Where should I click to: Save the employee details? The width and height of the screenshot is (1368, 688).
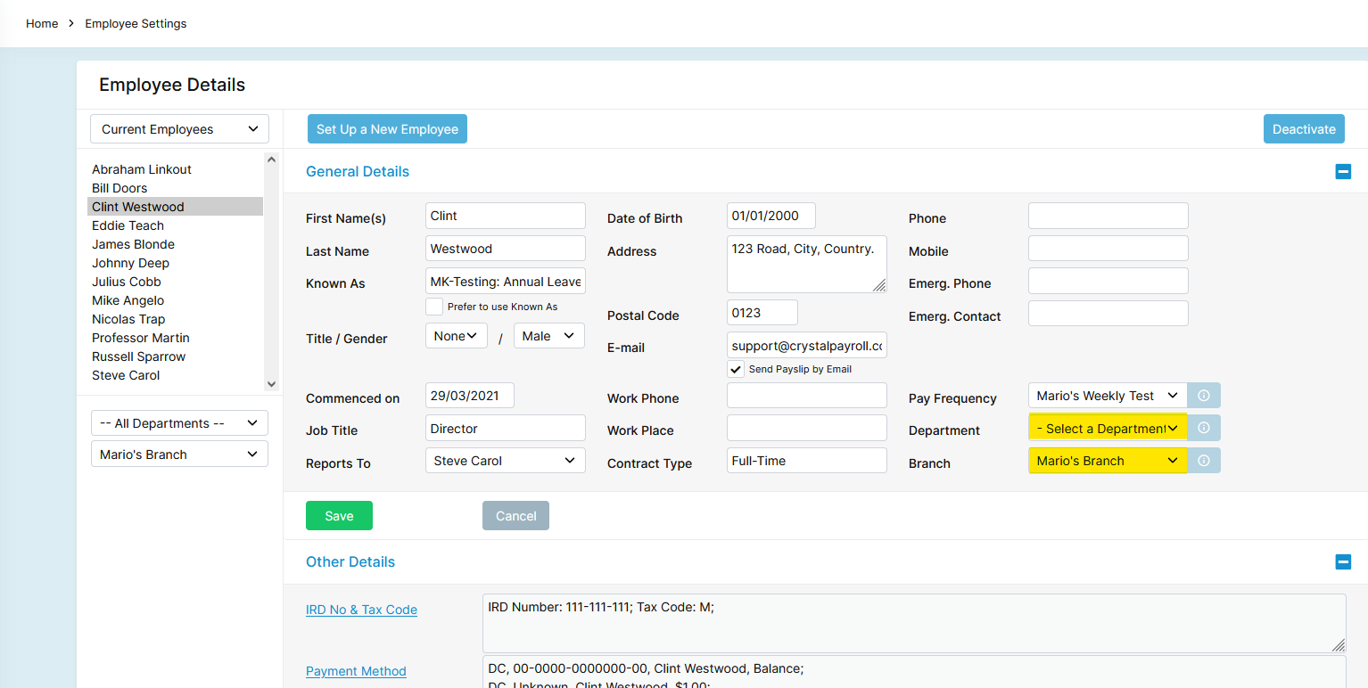coord(339,515)
